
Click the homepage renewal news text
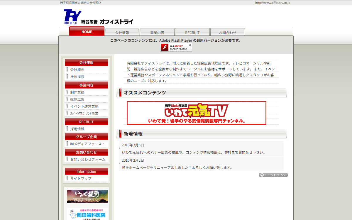click(x=177, y=168)
